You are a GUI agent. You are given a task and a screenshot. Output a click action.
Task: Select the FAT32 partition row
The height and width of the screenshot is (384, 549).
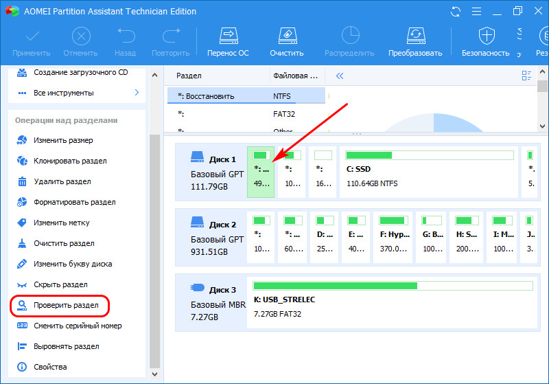tap(246, 114)
